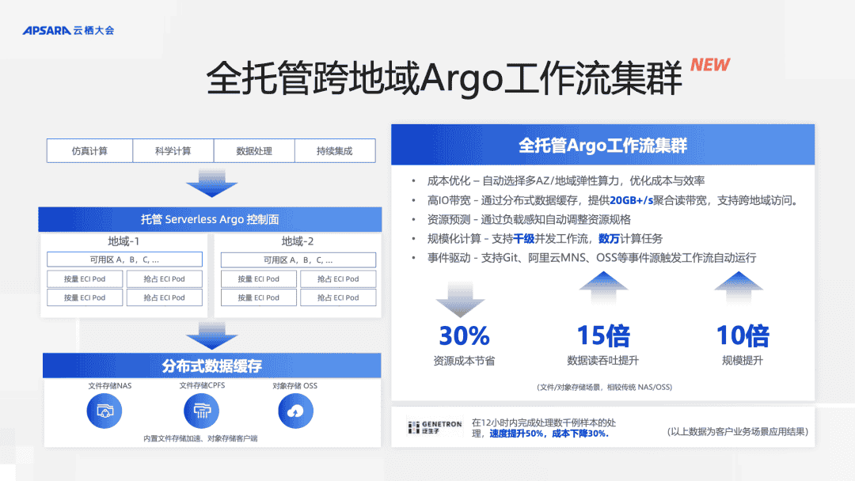
Task: Click the 托管 Serverless Argo 控制面 header bar
Action: click(x=210, y=219)
